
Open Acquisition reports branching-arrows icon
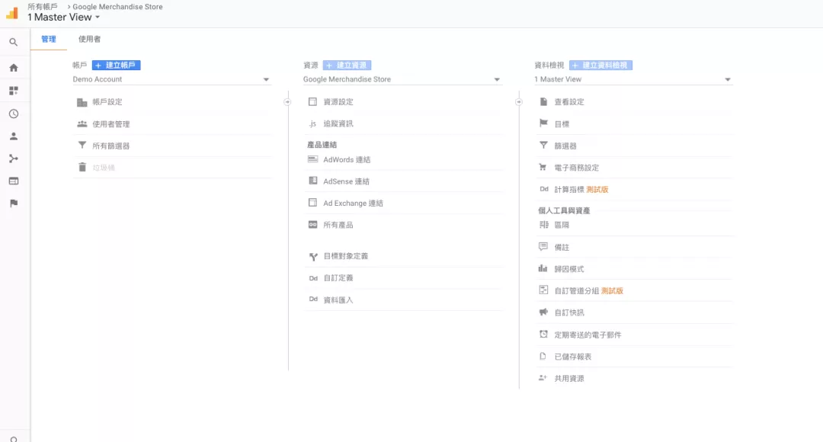(x=14, y=159)
